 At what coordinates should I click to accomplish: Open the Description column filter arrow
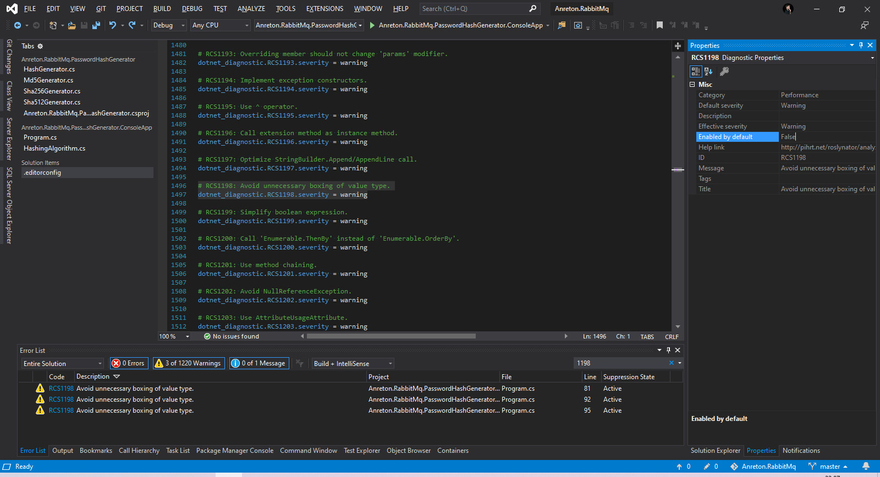117,376
